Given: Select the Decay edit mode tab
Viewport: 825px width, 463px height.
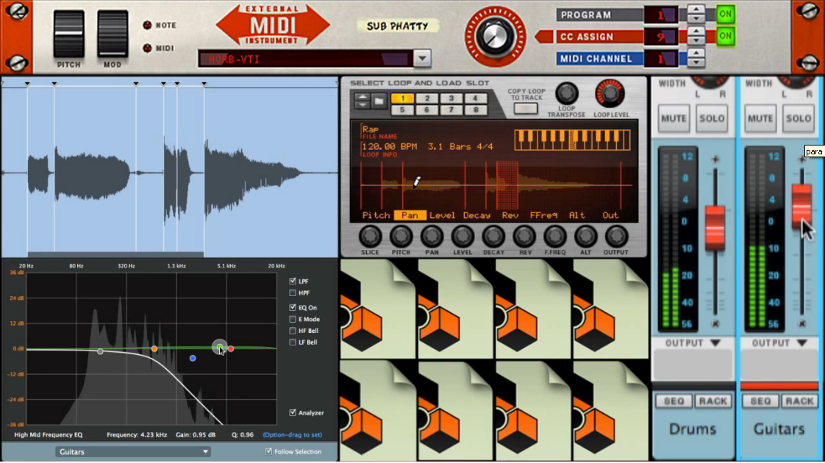Looking at the screenshot, I should (476, 215).
